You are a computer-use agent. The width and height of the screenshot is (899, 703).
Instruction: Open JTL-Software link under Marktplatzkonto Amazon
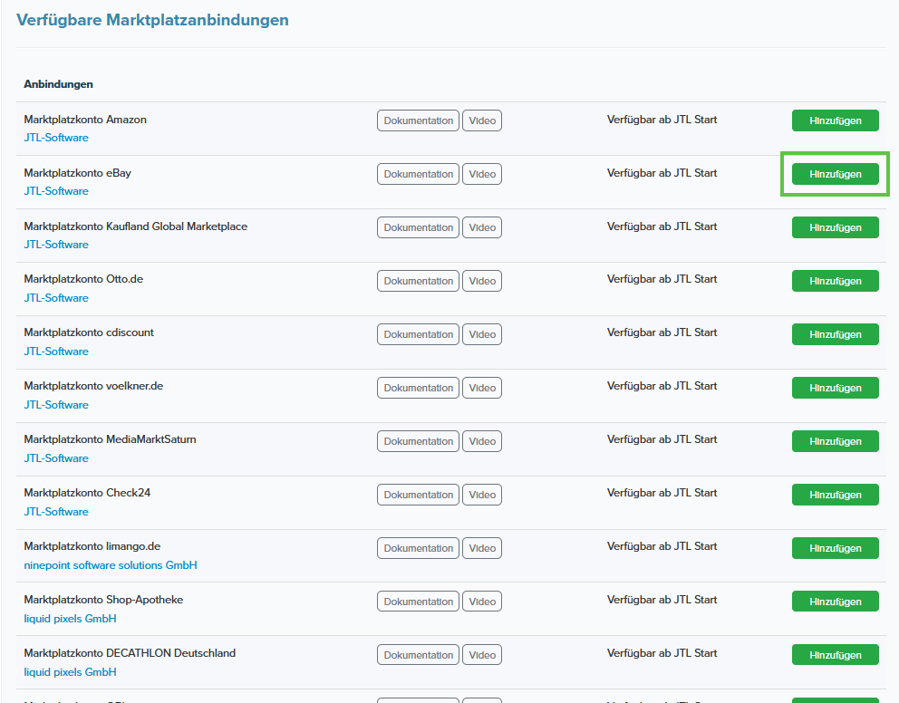tap(56, 138)
